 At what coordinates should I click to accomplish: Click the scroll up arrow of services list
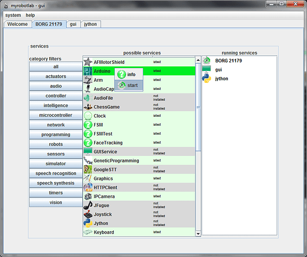click(198, 60)
